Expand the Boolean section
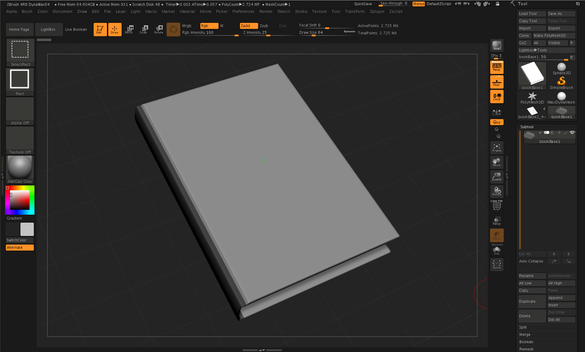Image resolution: width=585 pixels, height=352 pixels. tap(526, 342)
